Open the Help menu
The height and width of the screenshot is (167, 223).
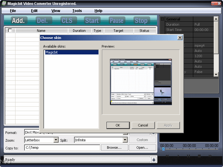coord(98,11)
